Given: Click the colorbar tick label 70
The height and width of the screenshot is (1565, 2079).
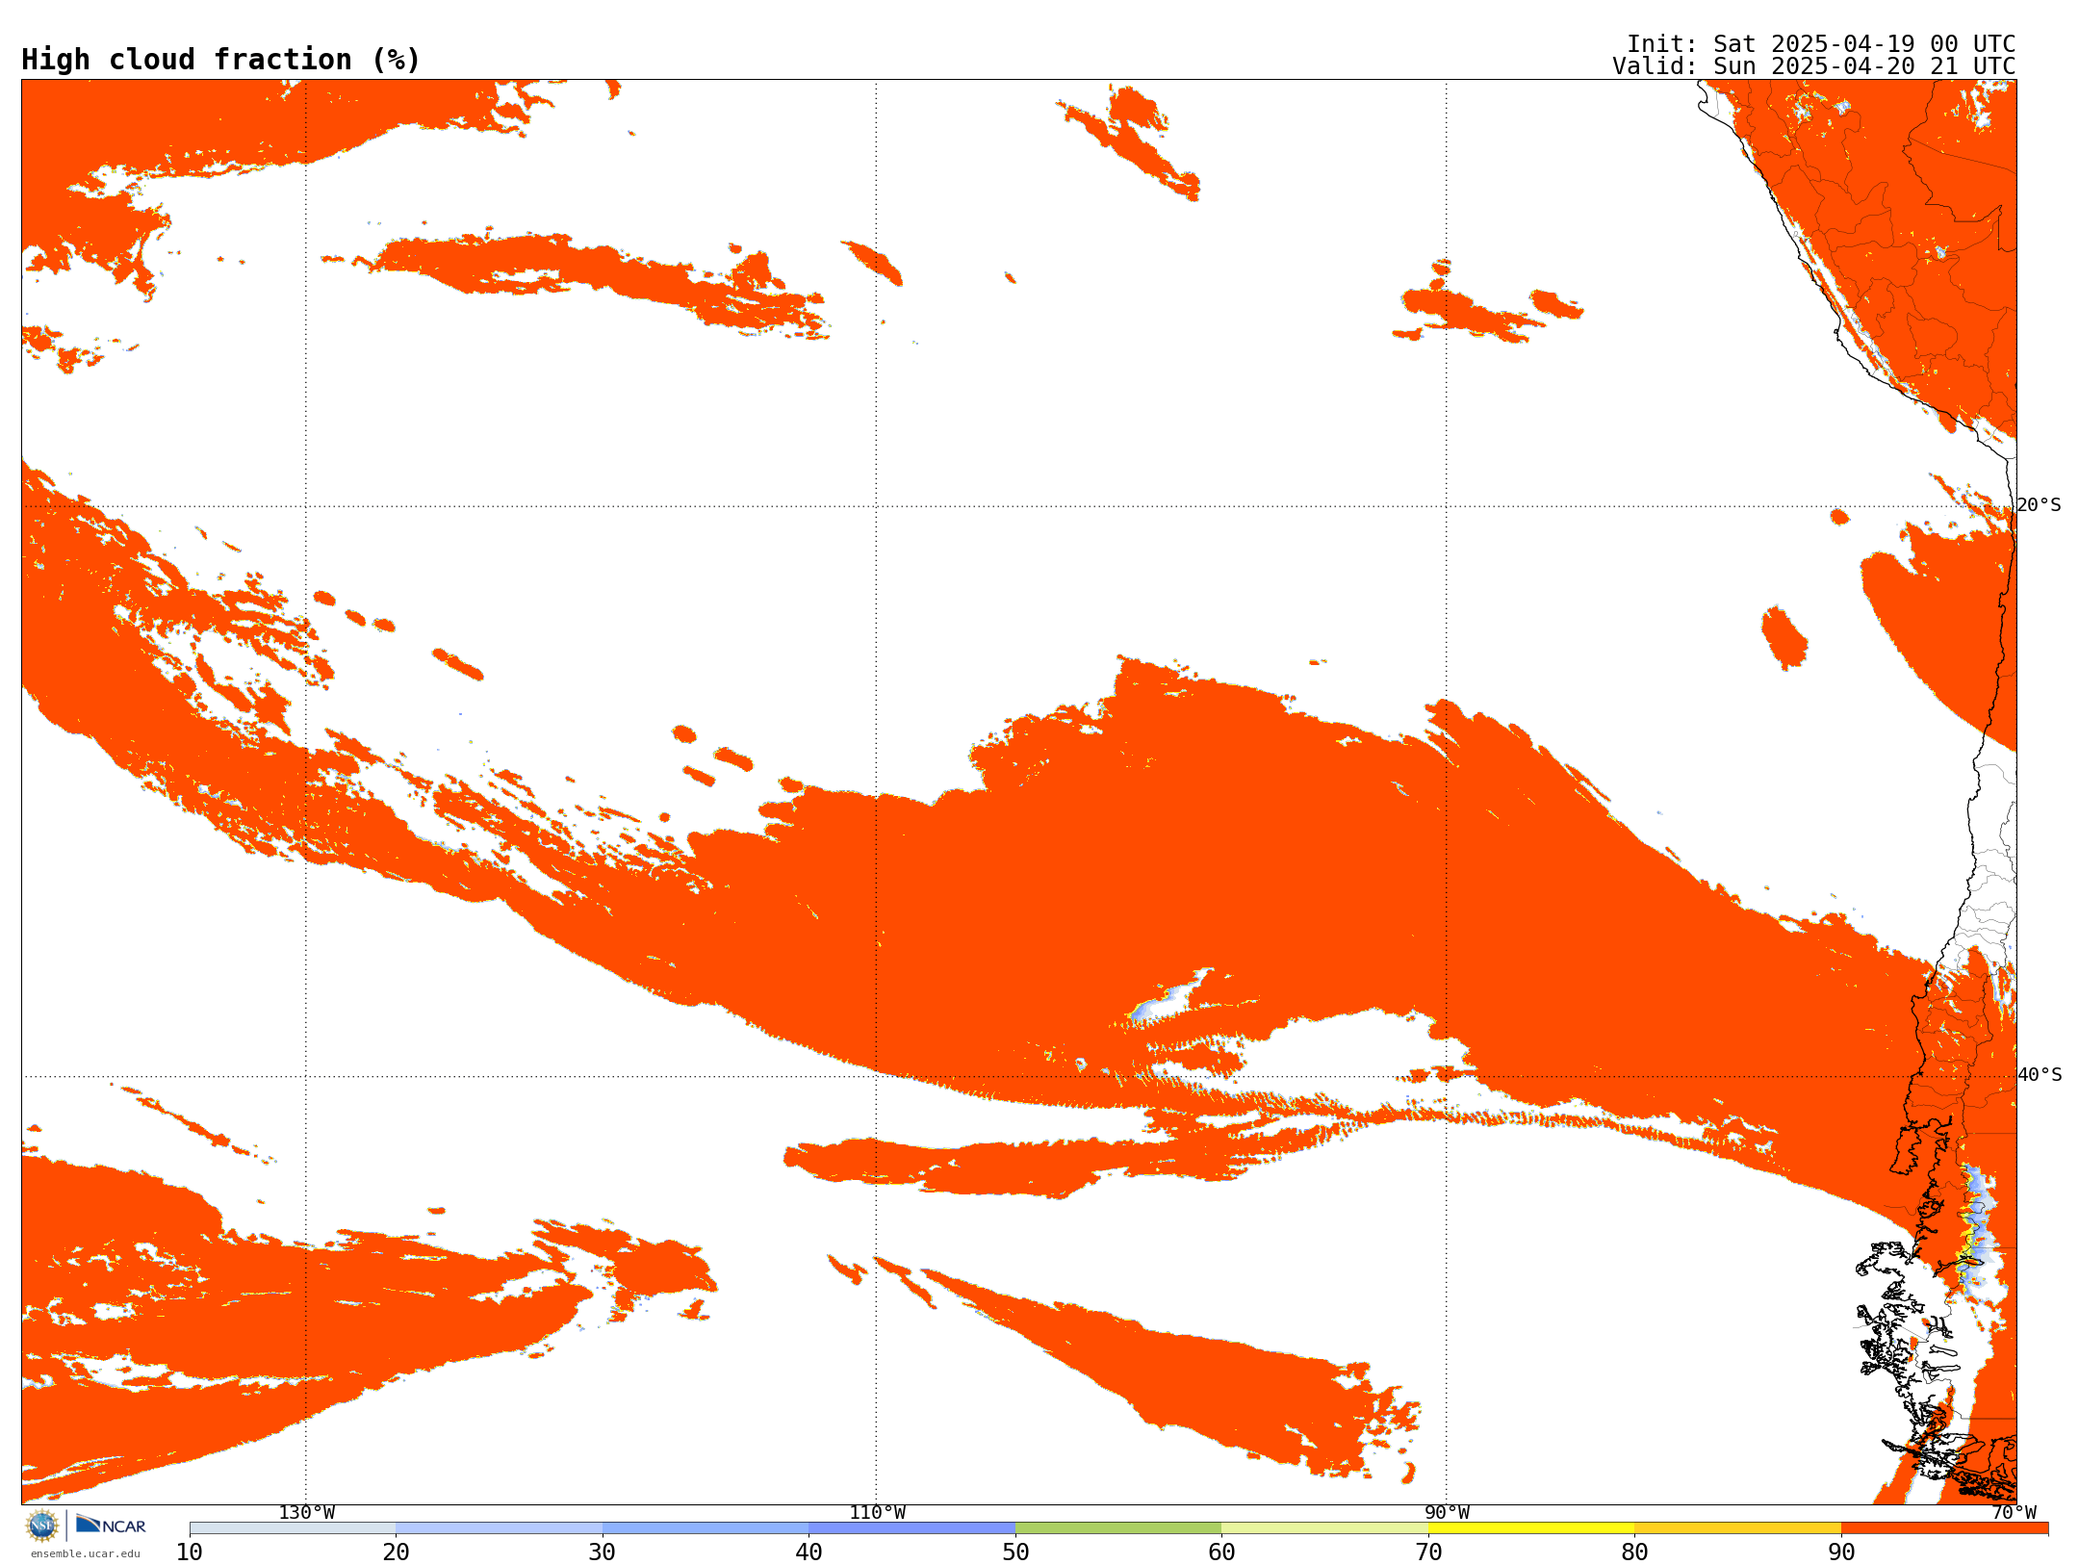Looking at the screenshot, I should (1428, 1552).
